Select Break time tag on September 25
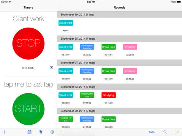The image size is (182, 136). (x=108, y=47)
